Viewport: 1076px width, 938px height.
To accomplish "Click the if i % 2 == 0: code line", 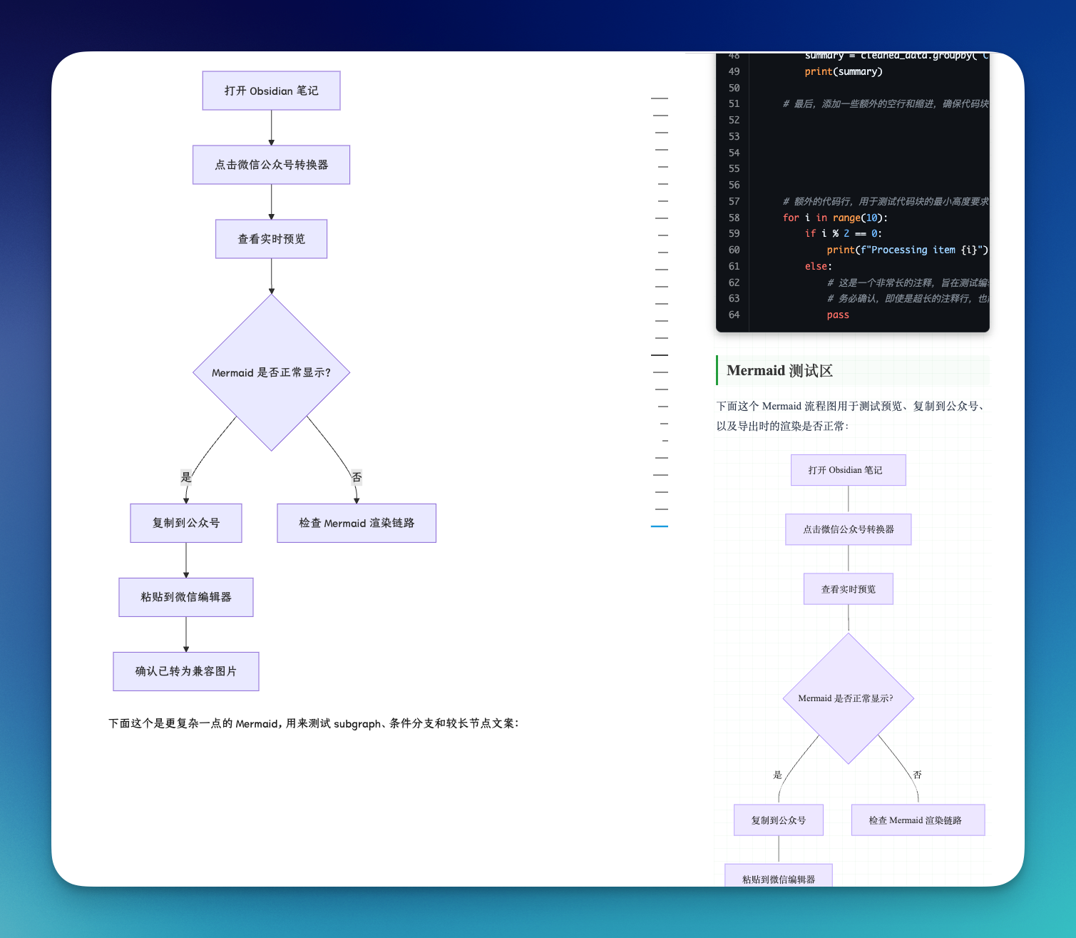I will click(x=844, y=234).
